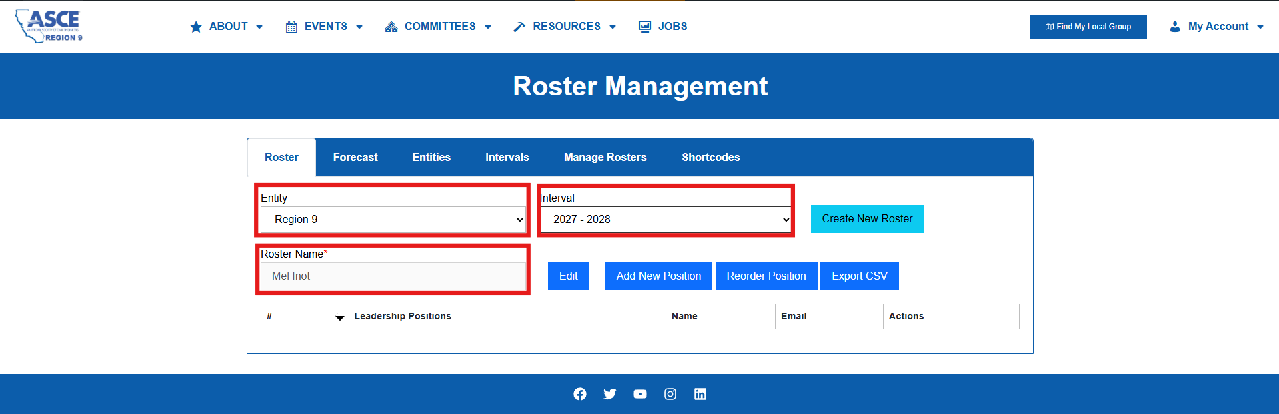Click the committees group icon
The width and height of the screenshot is (1279, 414).
(x=391, y=27)
